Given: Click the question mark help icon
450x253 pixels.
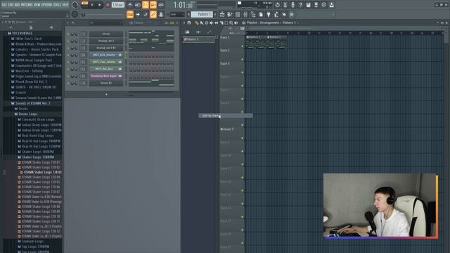Looking at the screenshot, I should 300,5.
